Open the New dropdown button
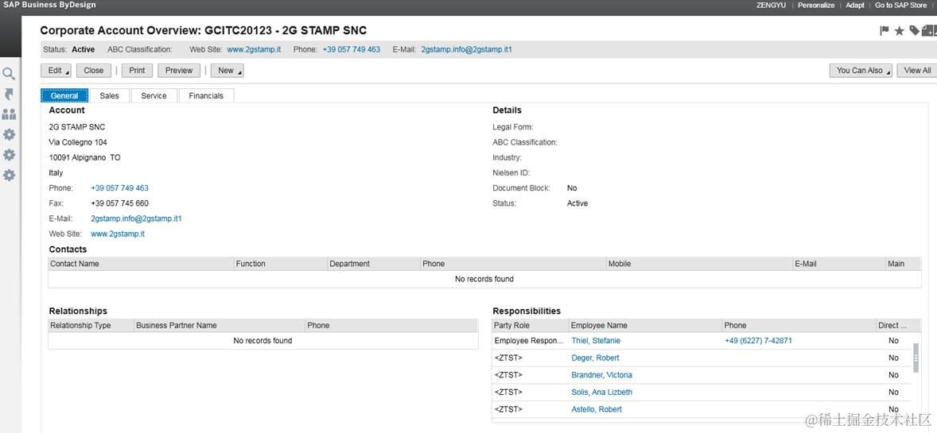Screen dimensions: 937x433 227,71
